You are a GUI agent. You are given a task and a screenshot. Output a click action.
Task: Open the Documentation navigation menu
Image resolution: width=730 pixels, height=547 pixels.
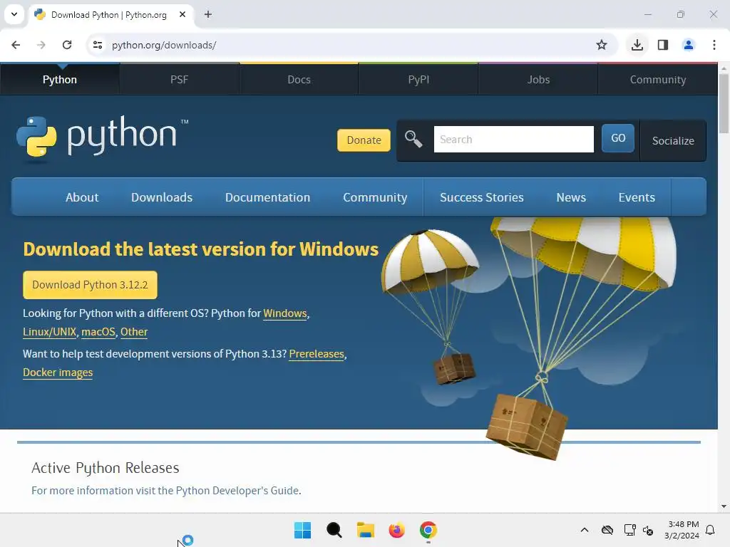click(x=268, y=197)
